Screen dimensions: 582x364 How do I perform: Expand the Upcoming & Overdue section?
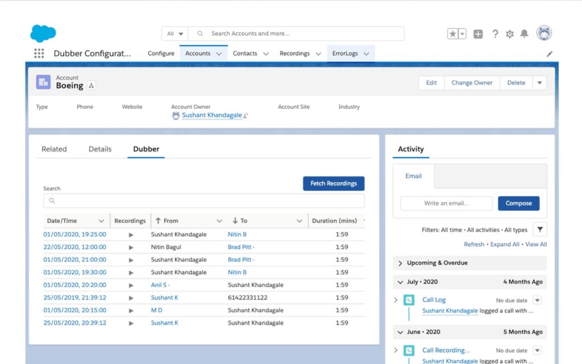(400, 263)
